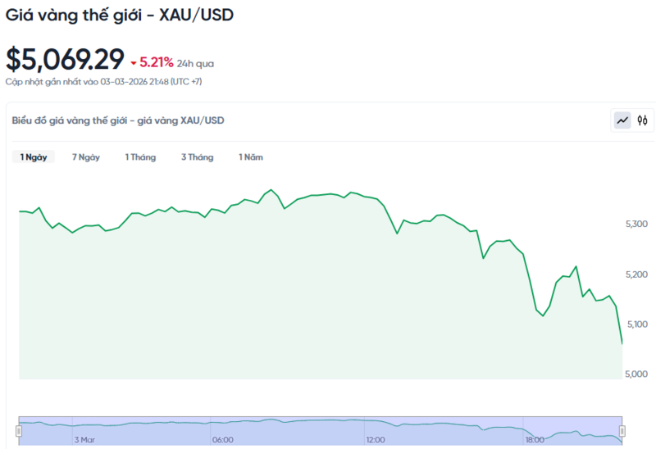The image size is (656, 449).
Task: Select the 7 Ngày time range
Action: (x=86, y=157)
